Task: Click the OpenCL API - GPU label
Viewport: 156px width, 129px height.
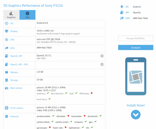Action: click(19, 64)
